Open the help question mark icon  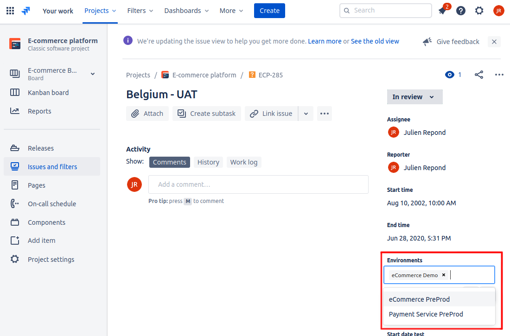[460, 11]
